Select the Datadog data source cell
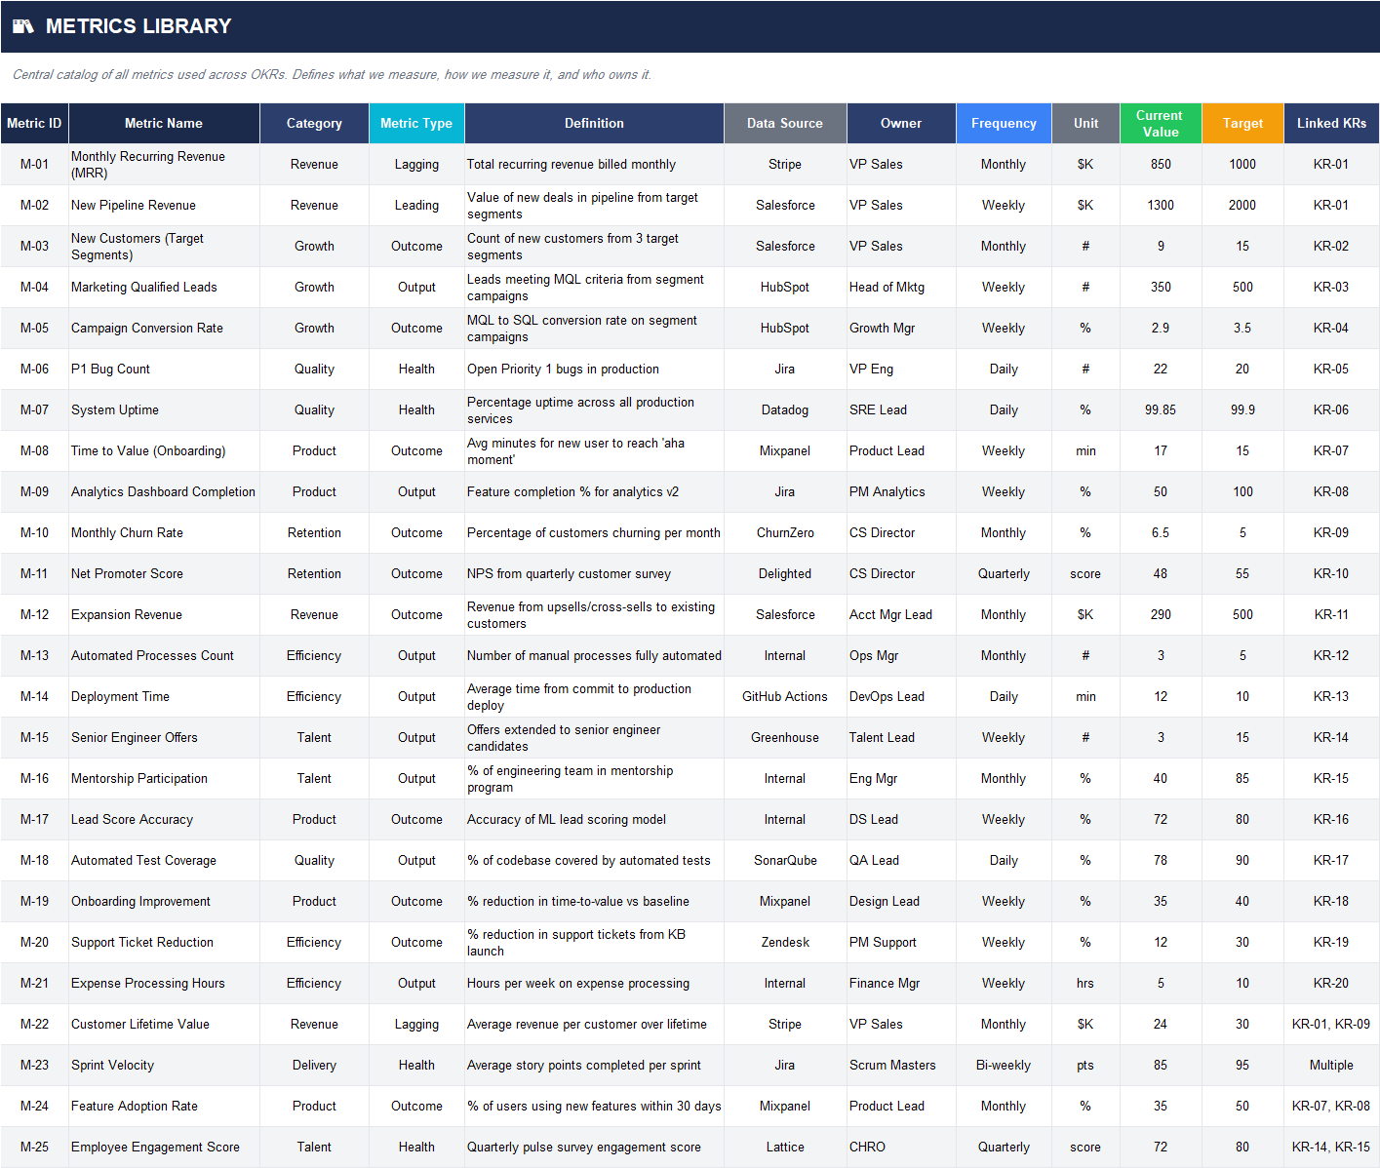Image resolution: width=1380 pixels, height=1168 pixels. tap(785, 409)
